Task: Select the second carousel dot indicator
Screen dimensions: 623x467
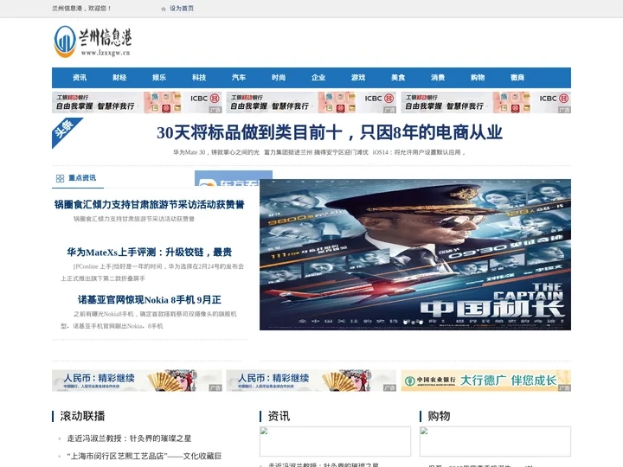Action: click(x=414, y=323)
